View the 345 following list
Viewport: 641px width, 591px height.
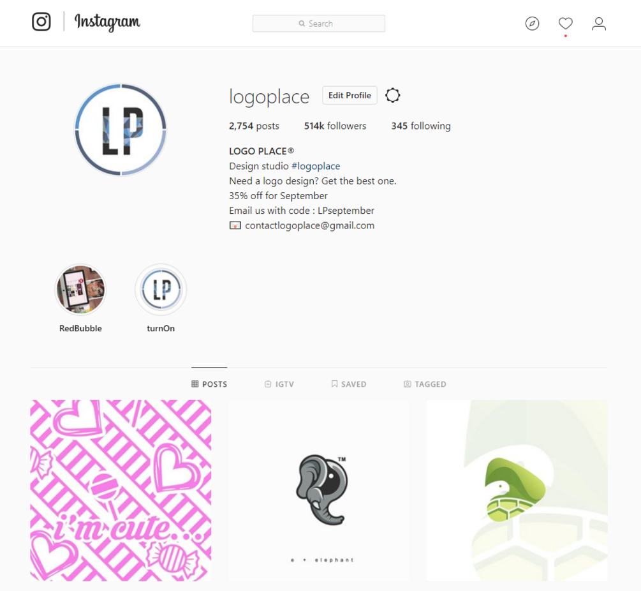click(421, 126)
